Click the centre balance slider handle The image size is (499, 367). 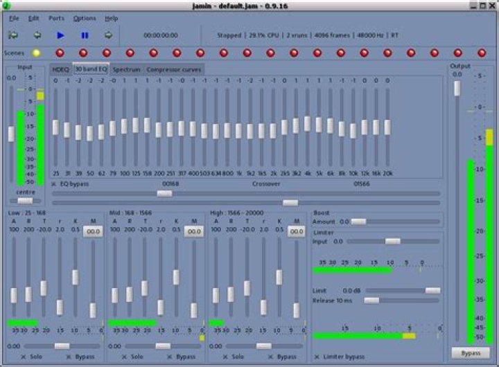(25, 201)
